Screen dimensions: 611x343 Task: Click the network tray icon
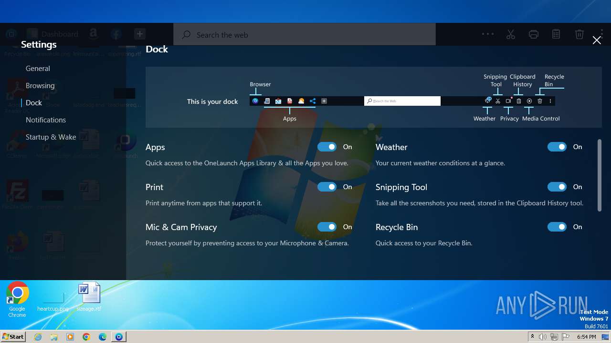554,337
